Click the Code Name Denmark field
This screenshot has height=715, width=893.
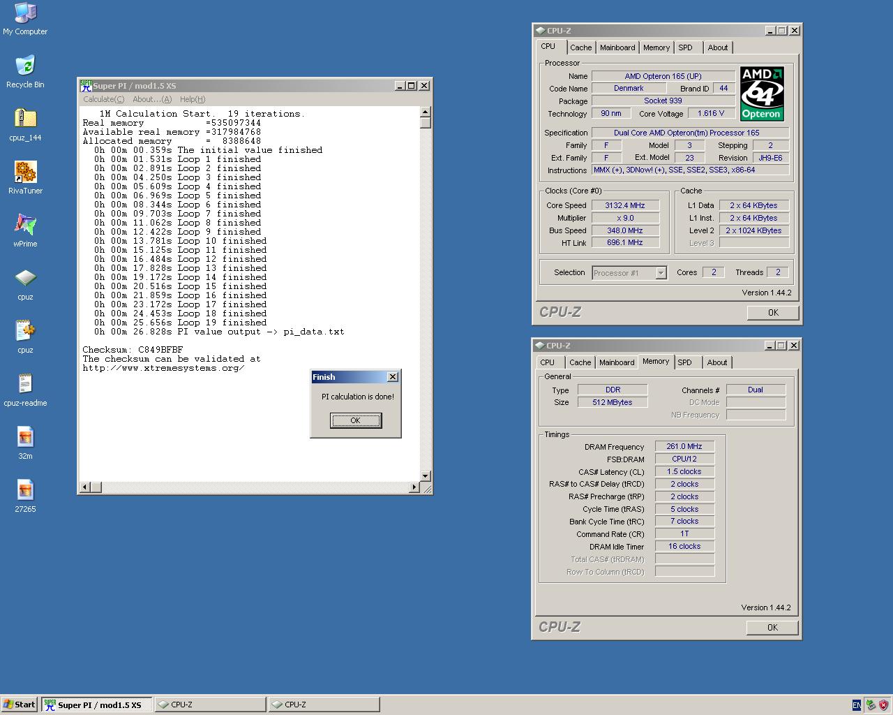coord(629,88)
